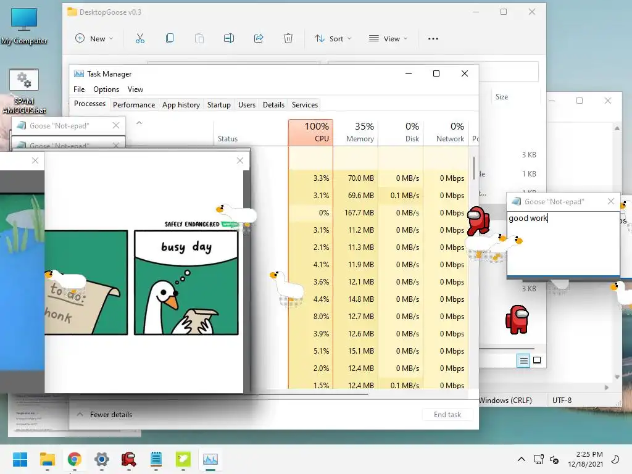Click the green goose app taskbar icon
Viewport: 632px width, 474px height.
tap(183, 459)
